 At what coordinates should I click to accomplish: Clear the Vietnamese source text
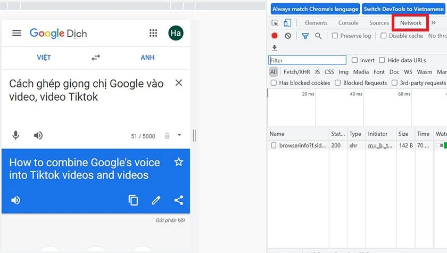click(x=179, y=83)
